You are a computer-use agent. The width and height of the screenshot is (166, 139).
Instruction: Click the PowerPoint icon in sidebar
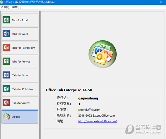point(6,47)
